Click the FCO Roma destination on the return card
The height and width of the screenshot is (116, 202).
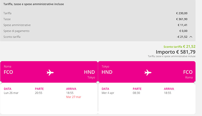tap(188, 72)
